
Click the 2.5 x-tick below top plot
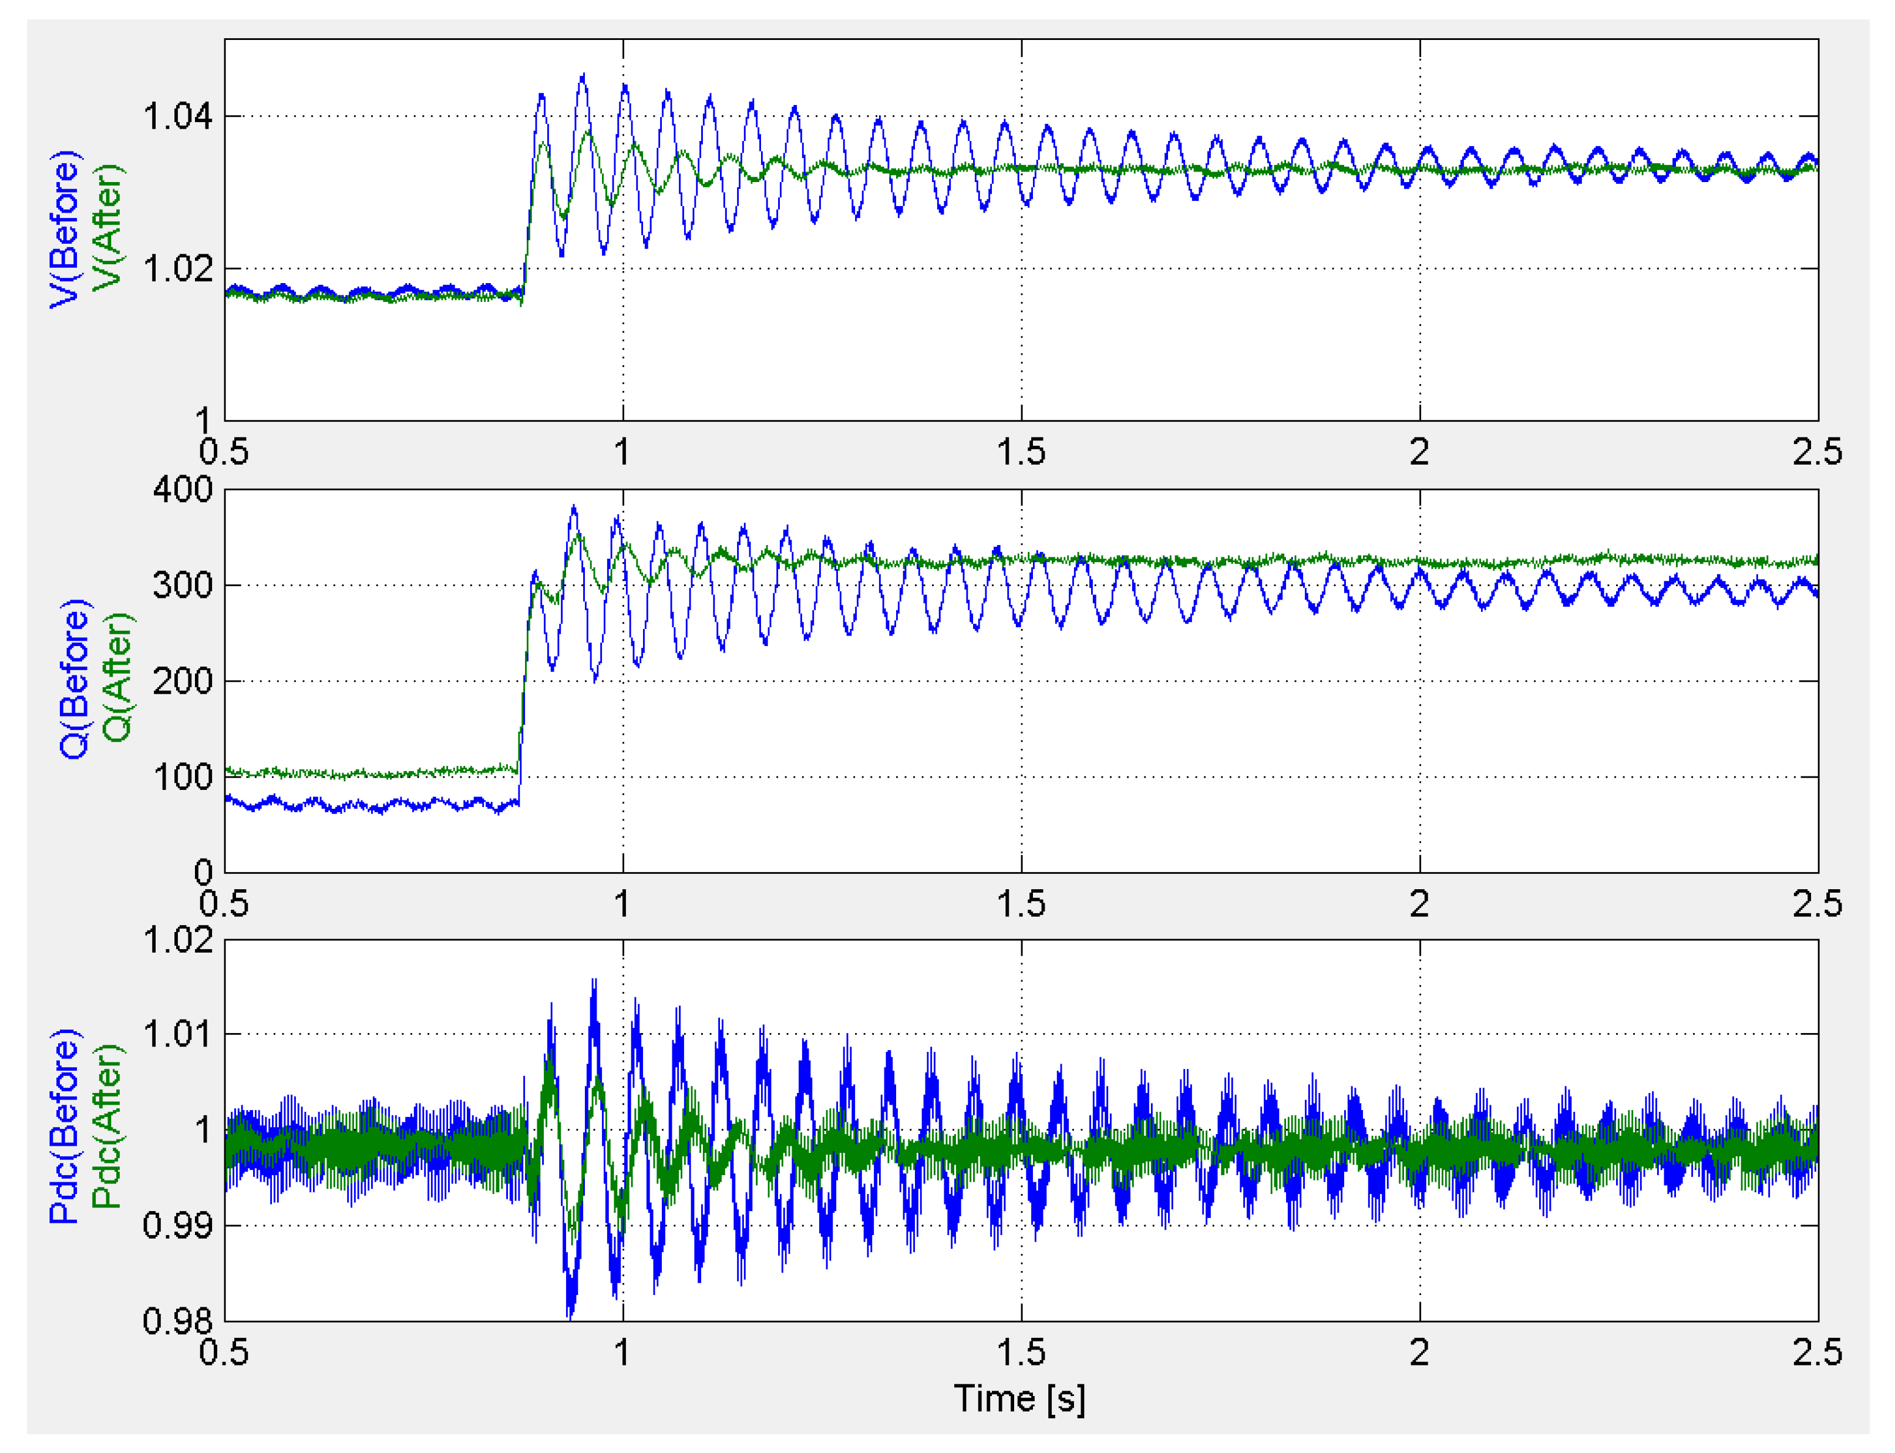[1817, 452]
